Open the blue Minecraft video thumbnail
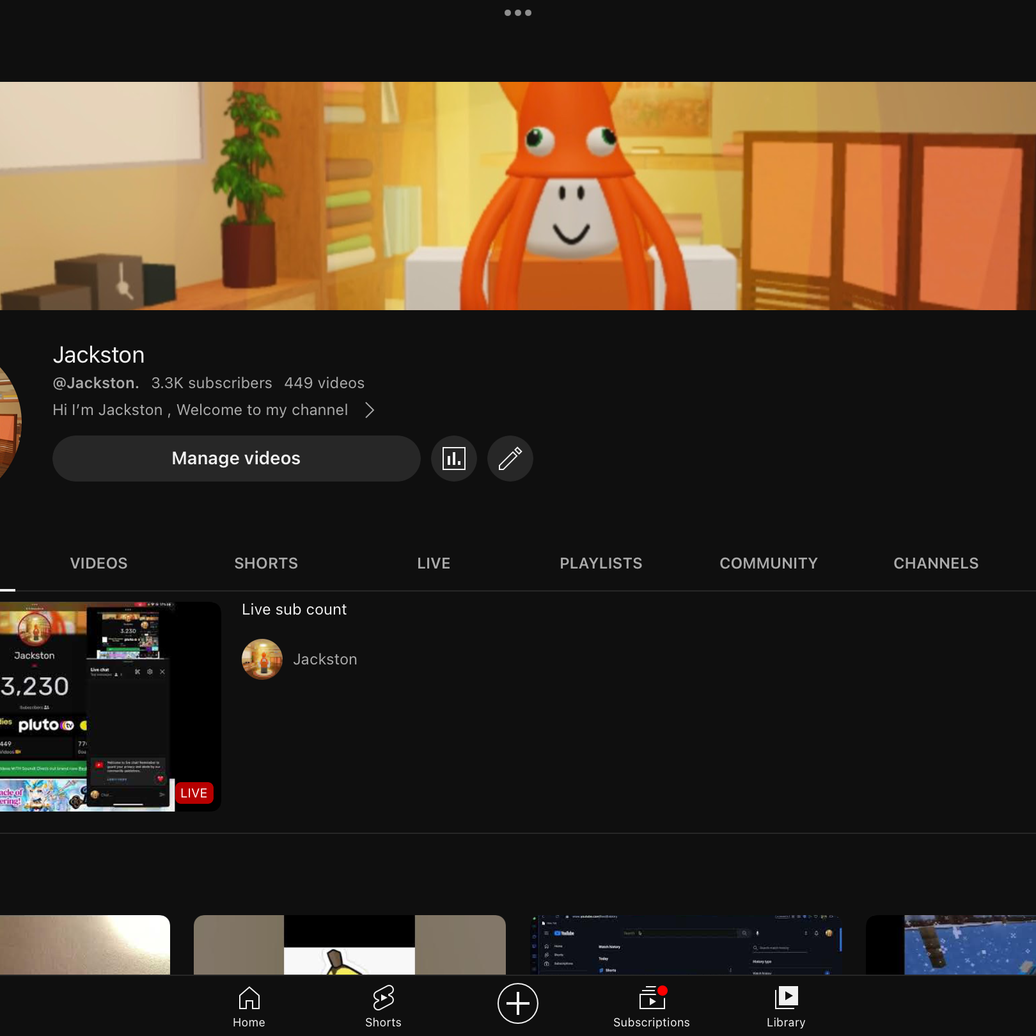Viewport: 1036px width, 1036px height. click(951, 945)
